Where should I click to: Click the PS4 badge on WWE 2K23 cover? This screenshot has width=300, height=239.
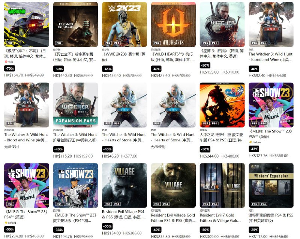(117, 43)
